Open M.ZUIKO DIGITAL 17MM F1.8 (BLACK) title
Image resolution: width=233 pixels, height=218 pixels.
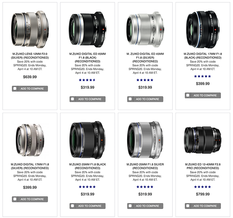203,55
